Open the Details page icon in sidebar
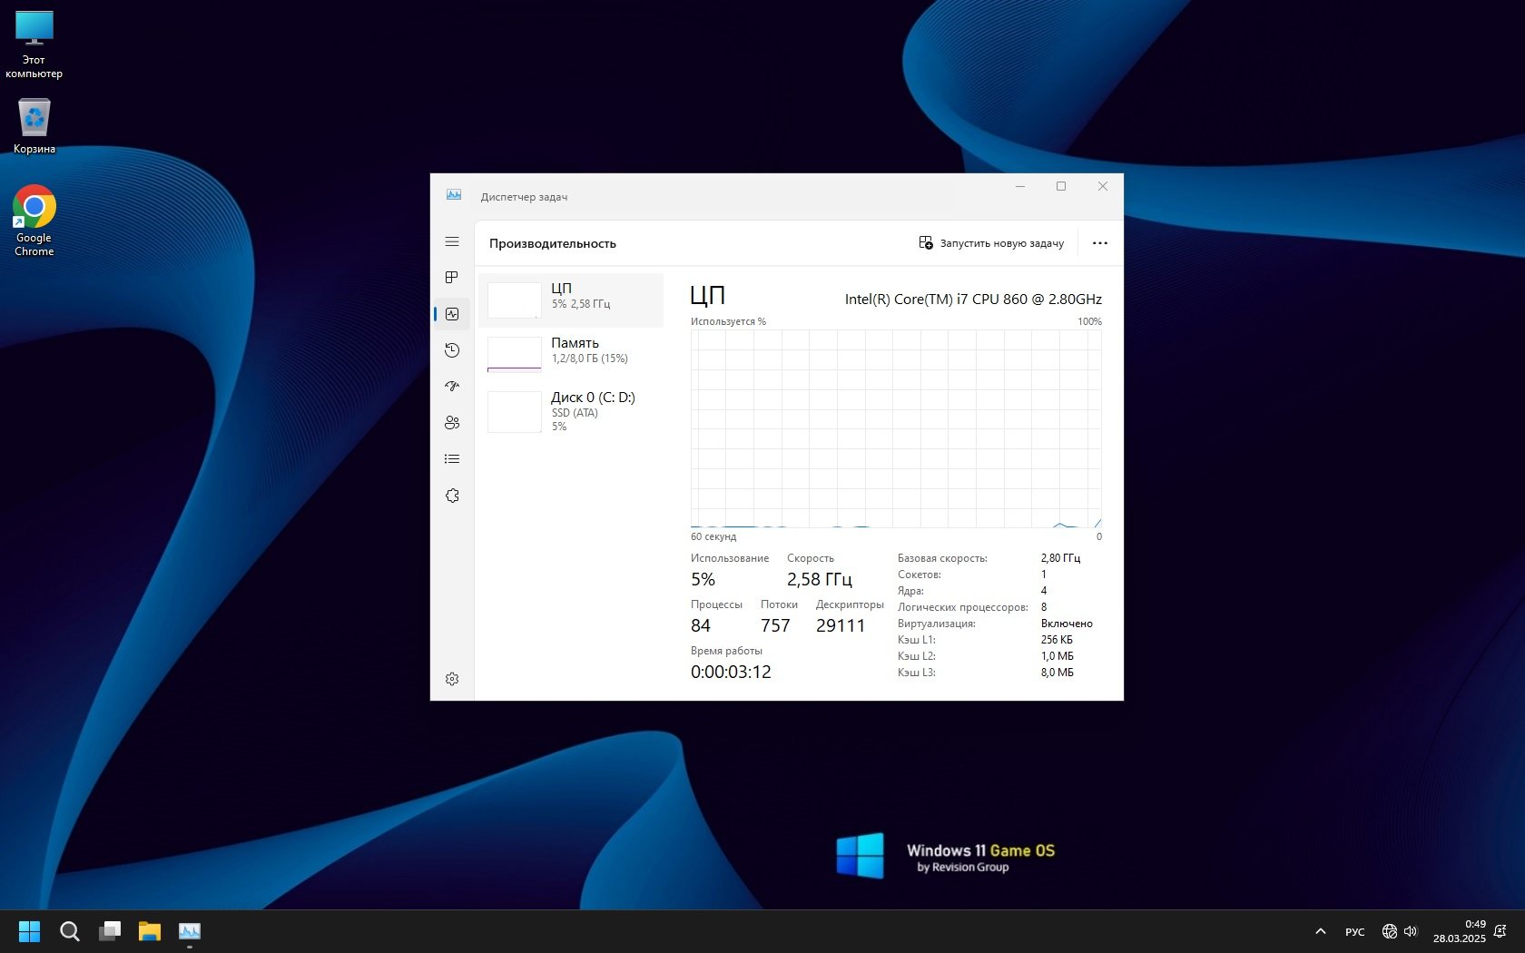The height and width of the screenshot is (953, 1525). point(452,459)
